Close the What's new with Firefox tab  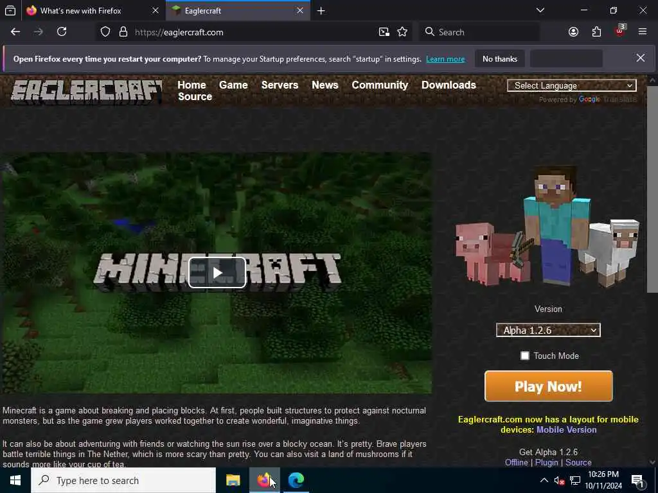(156, 10)
